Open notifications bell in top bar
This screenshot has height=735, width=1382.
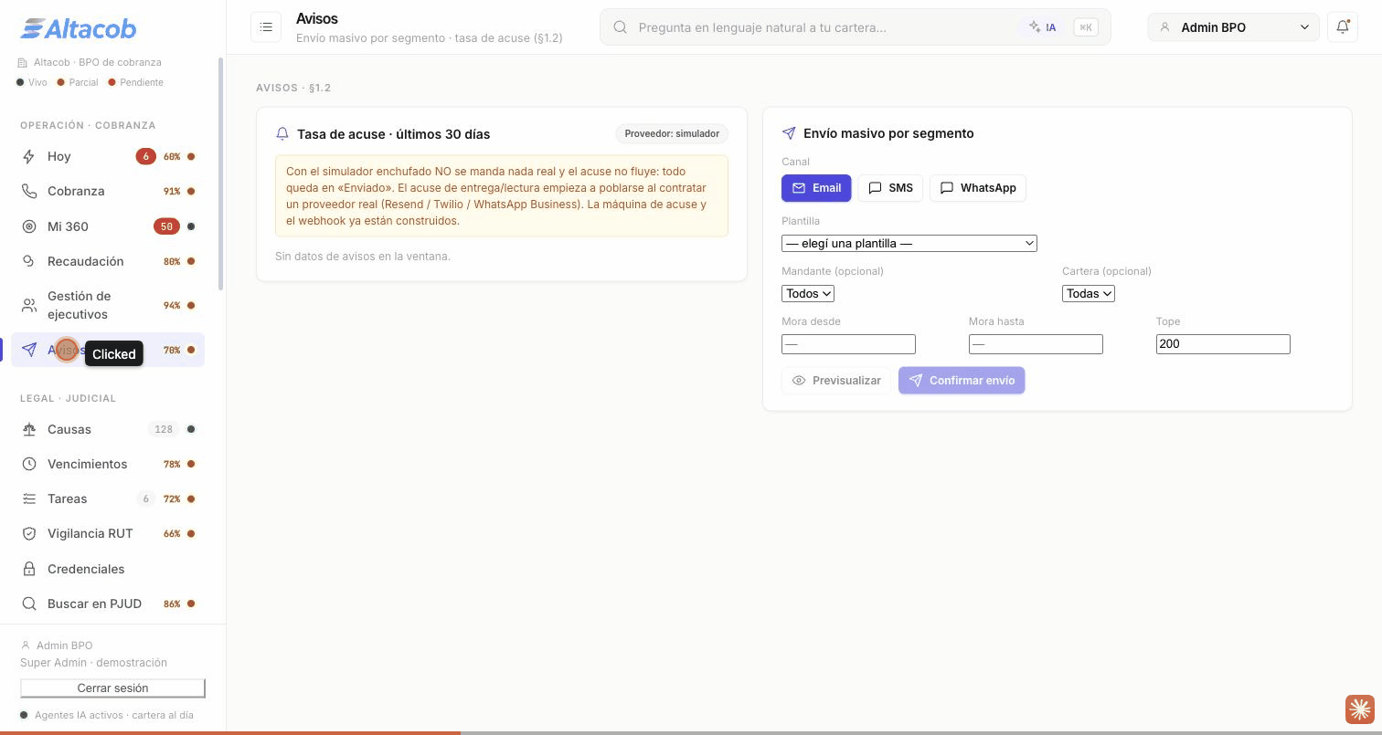point(1343,27)
